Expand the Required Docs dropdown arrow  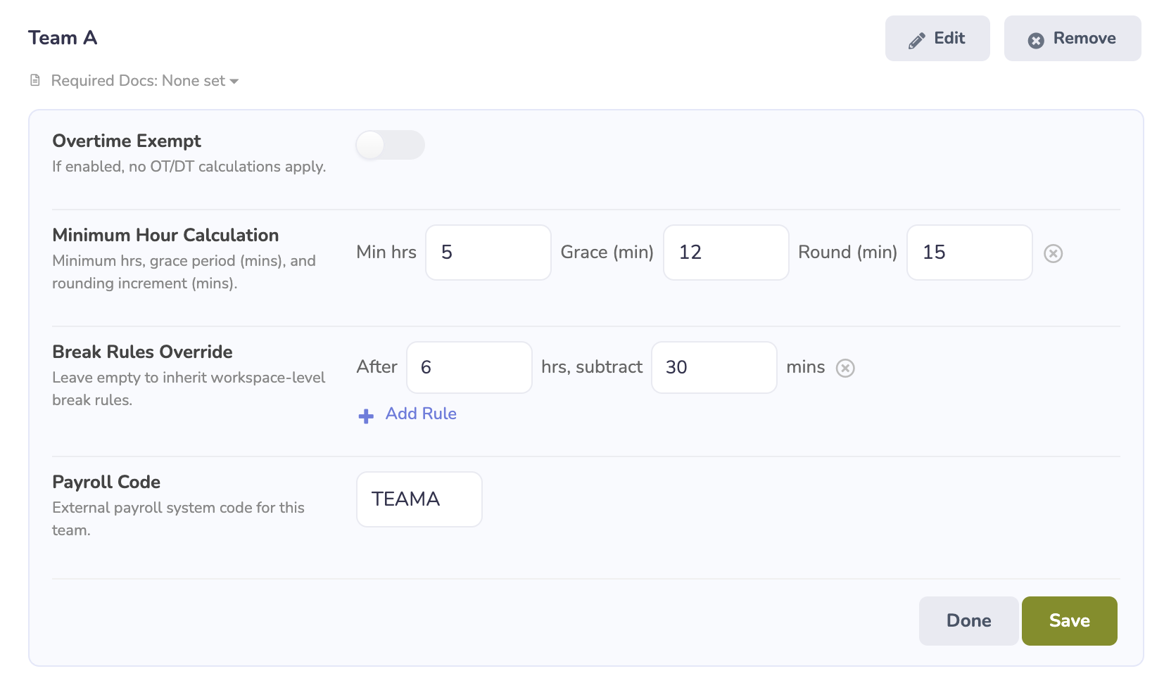(x=234, y=82)
